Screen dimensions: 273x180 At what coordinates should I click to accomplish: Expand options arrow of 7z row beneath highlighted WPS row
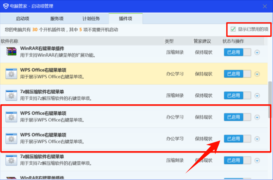pos(257,96)
